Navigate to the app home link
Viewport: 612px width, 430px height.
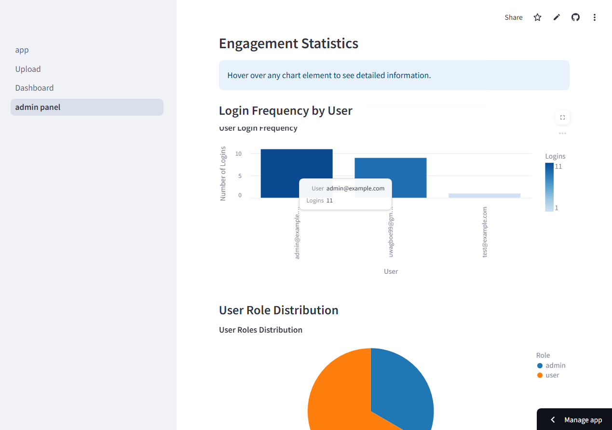(x=22, y=50)
